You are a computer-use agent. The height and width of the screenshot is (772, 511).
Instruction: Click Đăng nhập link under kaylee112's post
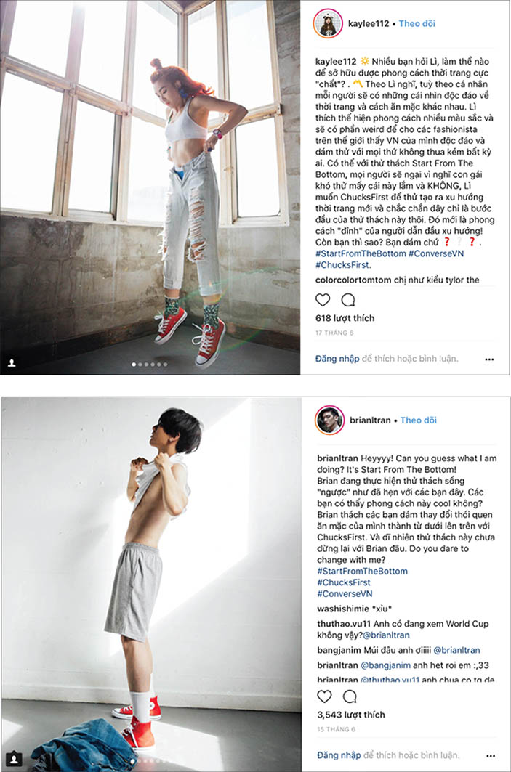[x=337, y=359]
